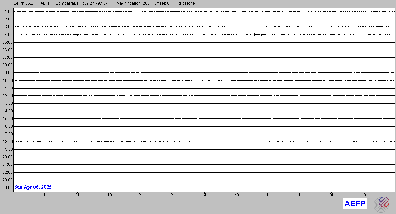Select the 07:00 hour label

click(x=7, y=57)
